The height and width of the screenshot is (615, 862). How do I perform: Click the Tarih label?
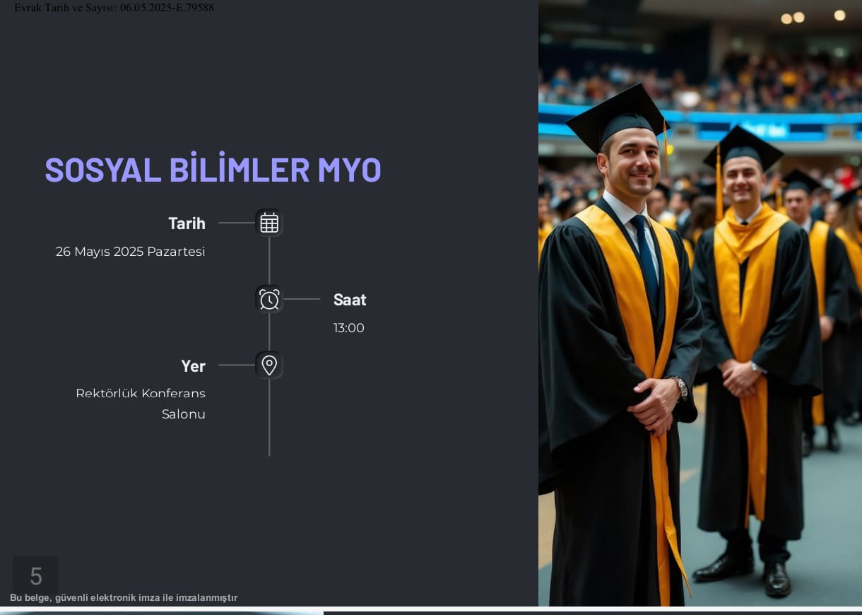[x=187, y=223]
